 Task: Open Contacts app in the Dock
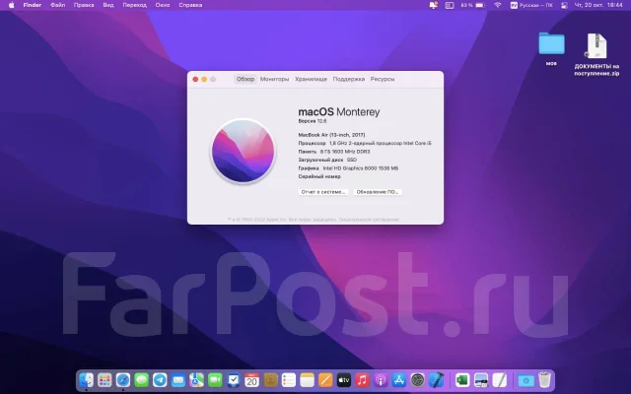270,380
